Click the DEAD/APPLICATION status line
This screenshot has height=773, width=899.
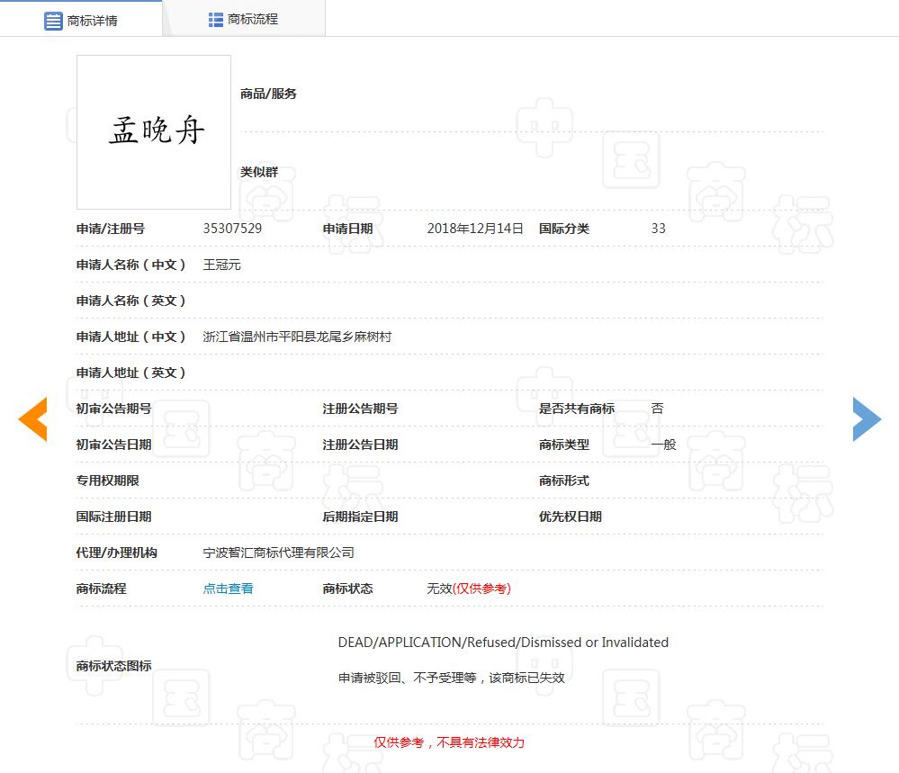(x=503, y=643)
